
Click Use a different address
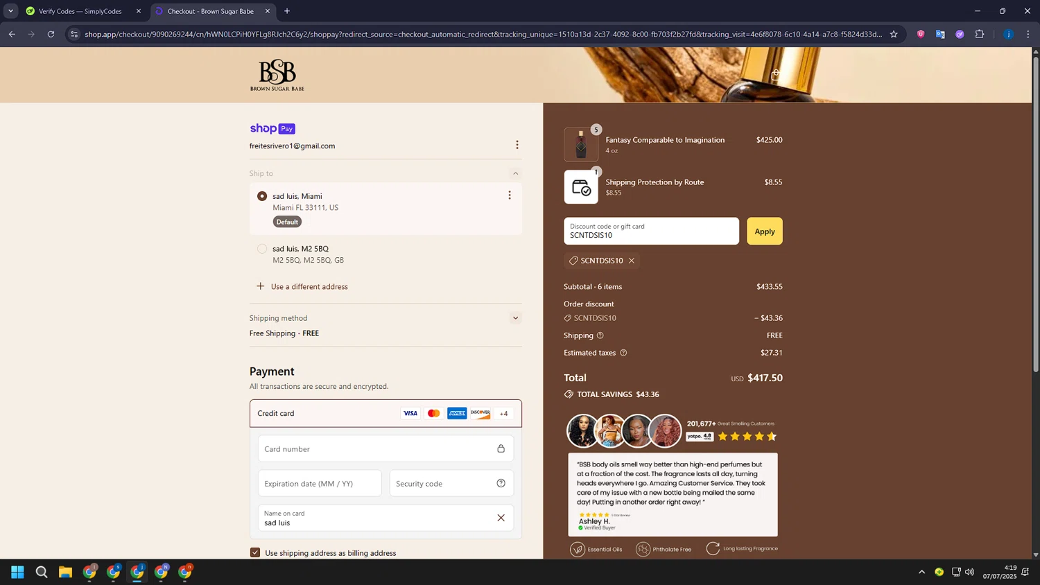tap(302, 286)
